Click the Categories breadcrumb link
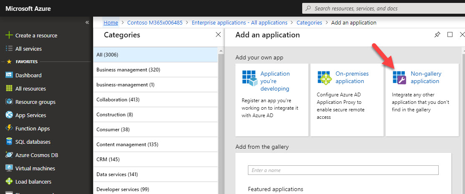The image size is (465, 194). point(309,22)
